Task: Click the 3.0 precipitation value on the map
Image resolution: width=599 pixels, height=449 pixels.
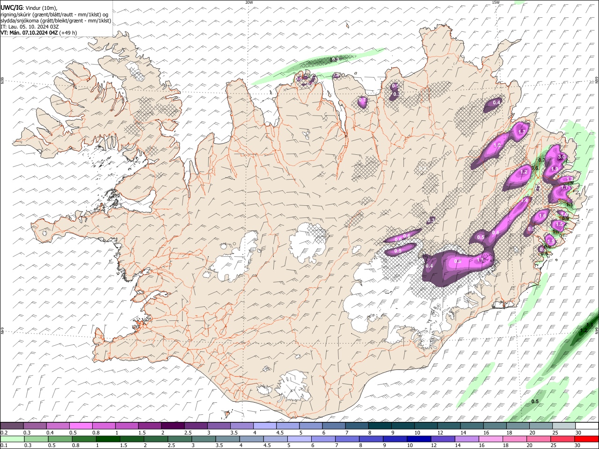Action: (562, 157)
